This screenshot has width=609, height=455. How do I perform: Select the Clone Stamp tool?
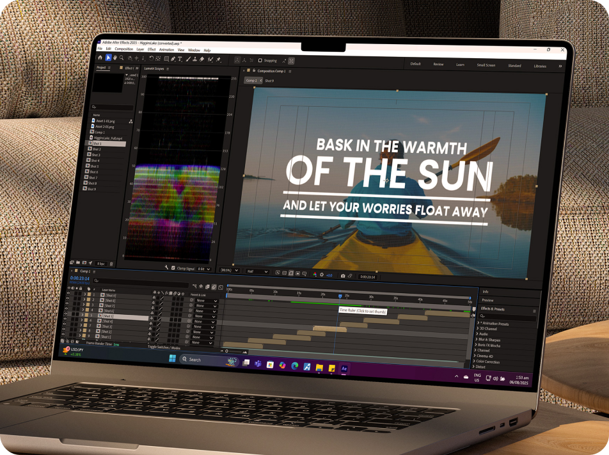tap(195, 59)
